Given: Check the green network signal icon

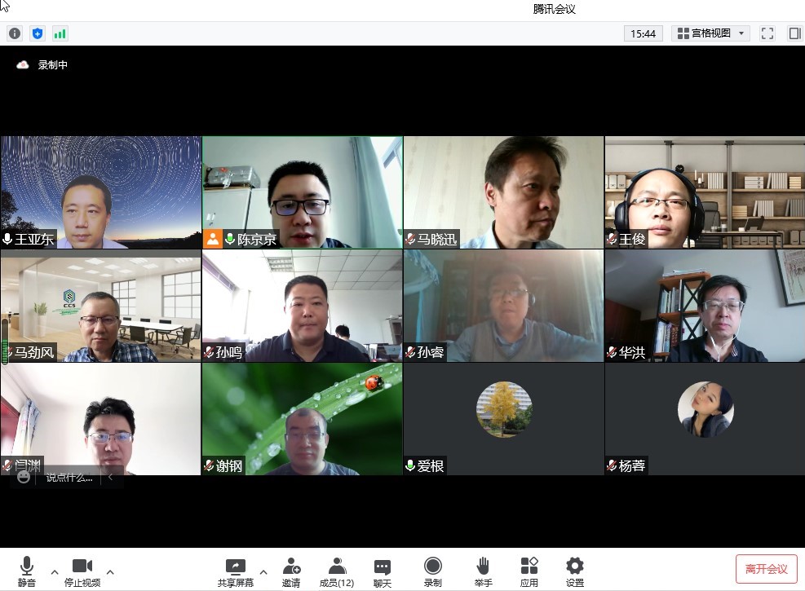Looking at the screenshot, I should pyautogui.click(x=60, y=33).
